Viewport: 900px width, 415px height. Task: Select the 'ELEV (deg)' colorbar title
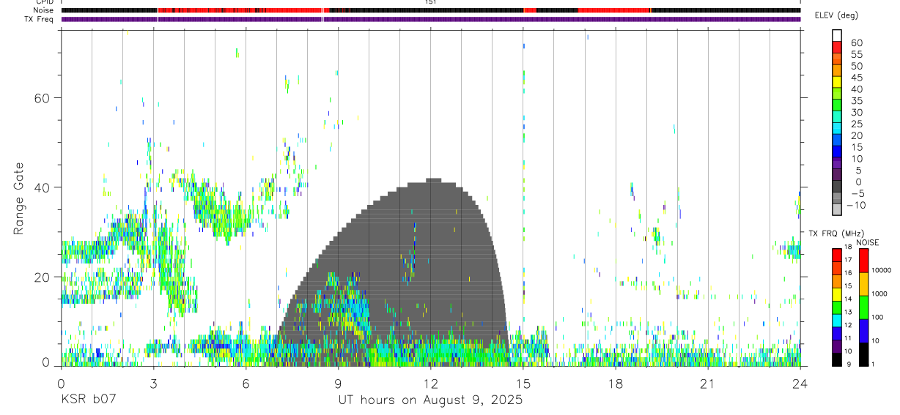click(x=836, y=15)
